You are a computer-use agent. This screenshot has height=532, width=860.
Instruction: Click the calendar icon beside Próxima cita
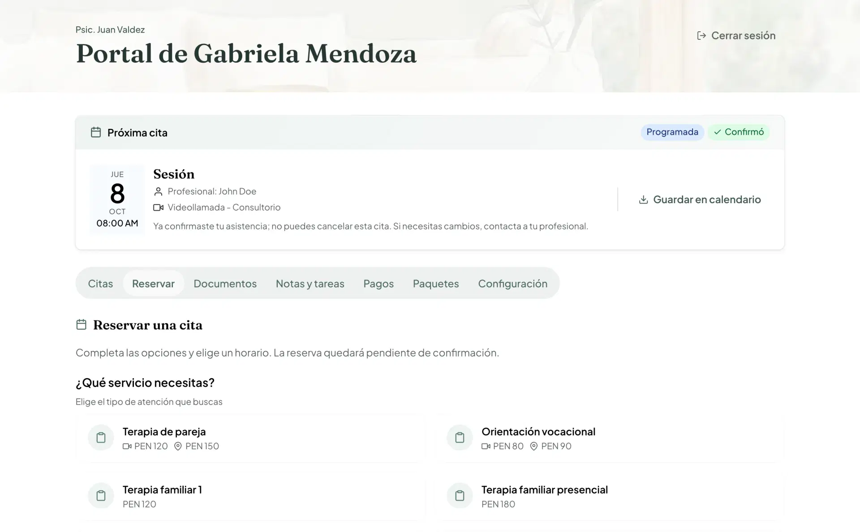point(96,132)
